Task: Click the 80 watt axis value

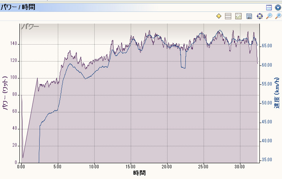Action: 15,94
